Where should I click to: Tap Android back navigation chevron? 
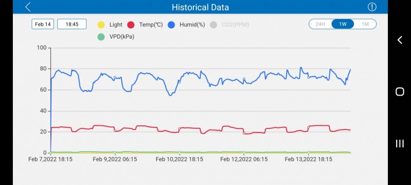tap(400, 40)
